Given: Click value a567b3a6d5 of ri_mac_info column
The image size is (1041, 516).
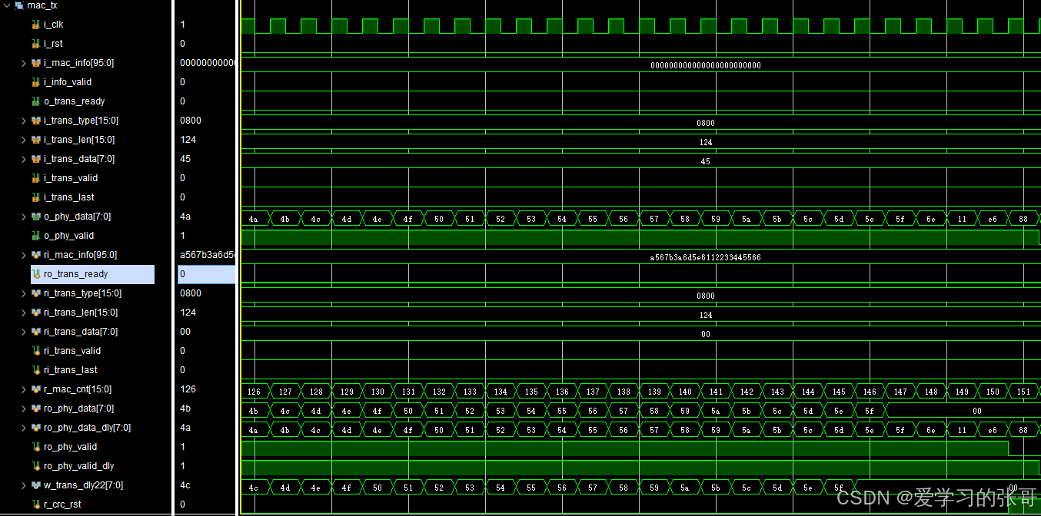Looking at the screenshot, I should click(207, 255).
